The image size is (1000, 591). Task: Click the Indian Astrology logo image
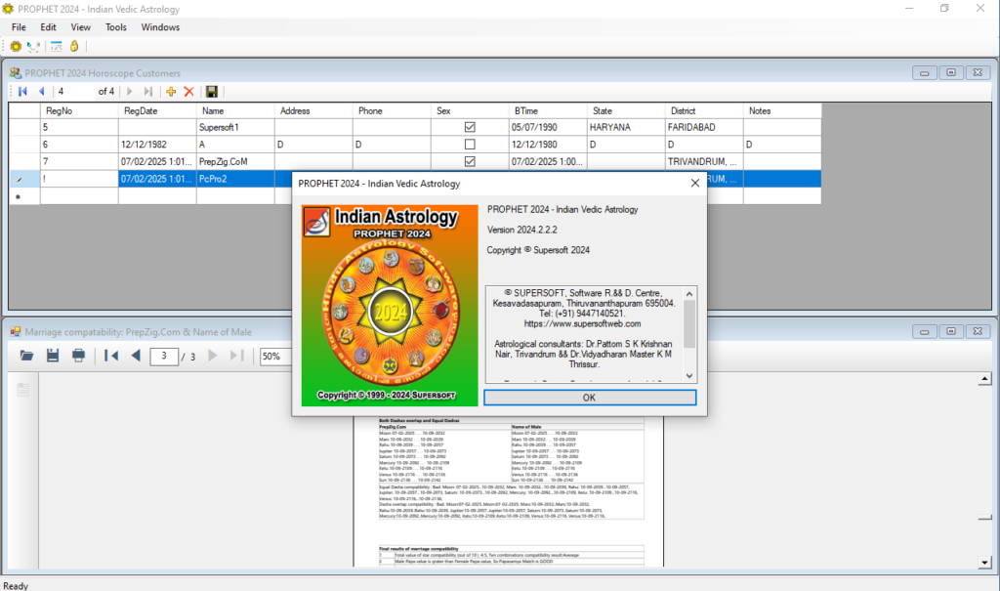point(390,306)
